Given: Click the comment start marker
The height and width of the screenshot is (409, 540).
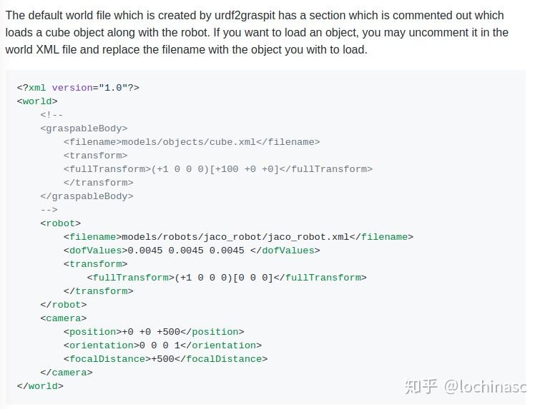Looking at the screenshot, I should pos(51,115).
